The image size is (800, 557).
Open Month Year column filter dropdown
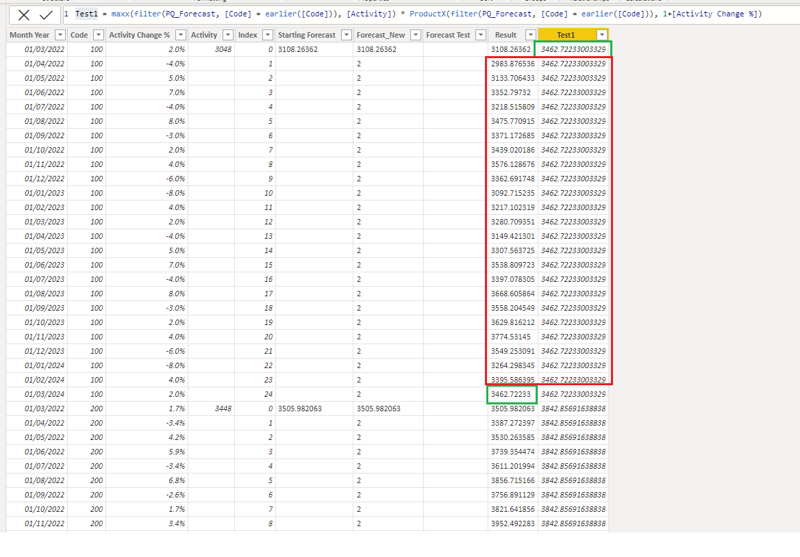60,35
